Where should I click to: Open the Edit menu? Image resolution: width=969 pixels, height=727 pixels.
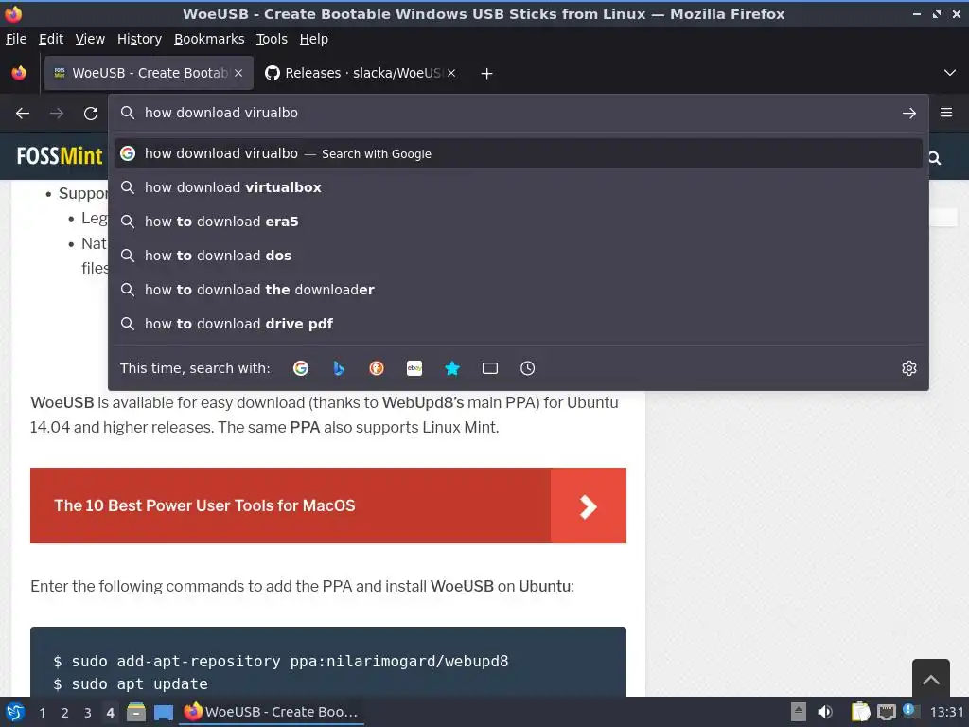point(51,39)
